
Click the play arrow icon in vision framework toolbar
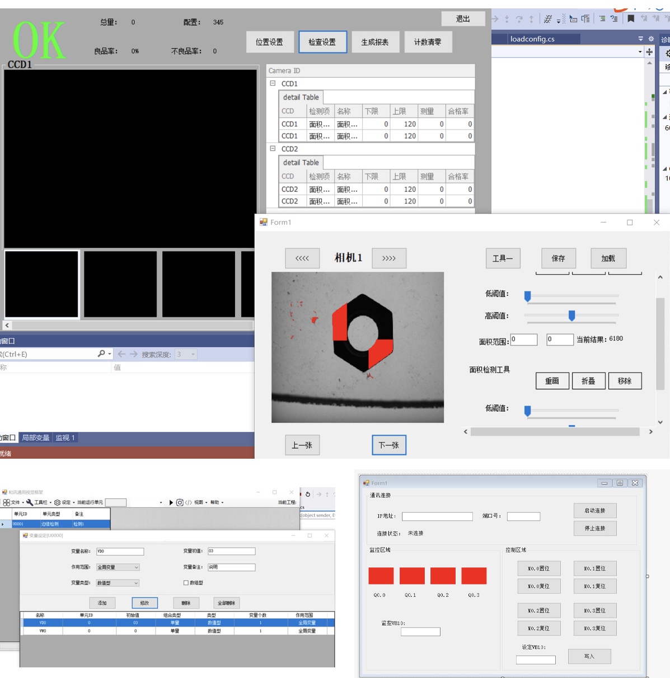click(x=171, y=502)
